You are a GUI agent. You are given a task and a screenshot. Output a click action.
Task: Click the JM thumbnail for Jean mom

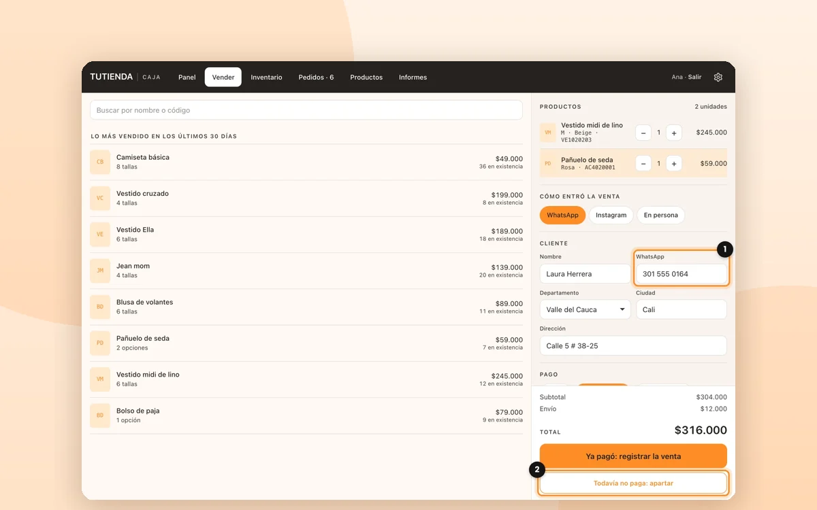(x=100, y=271)
